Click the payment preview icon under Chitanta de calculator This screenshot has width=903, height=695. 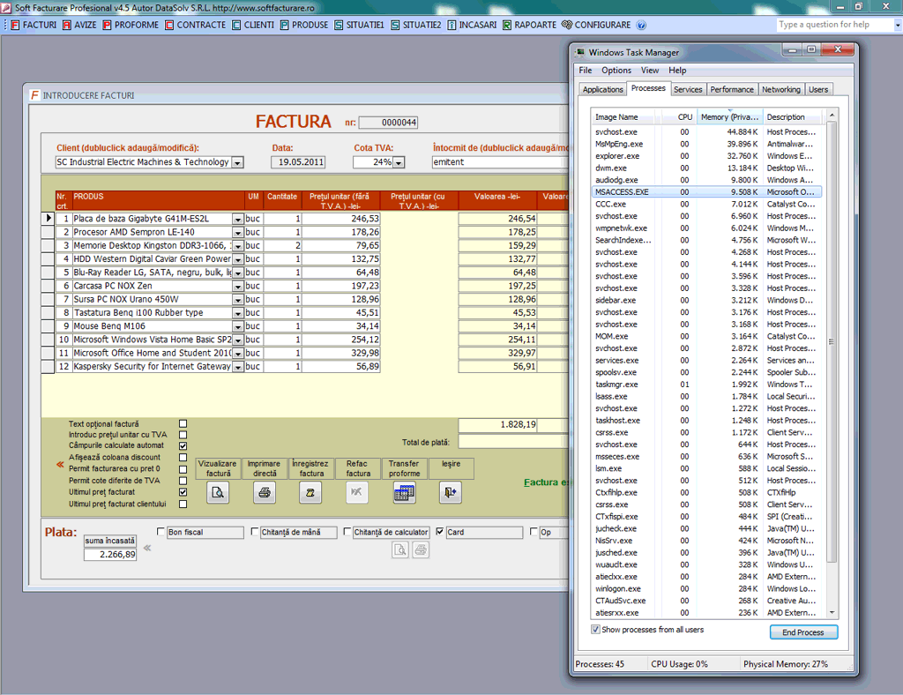point(399,549)
